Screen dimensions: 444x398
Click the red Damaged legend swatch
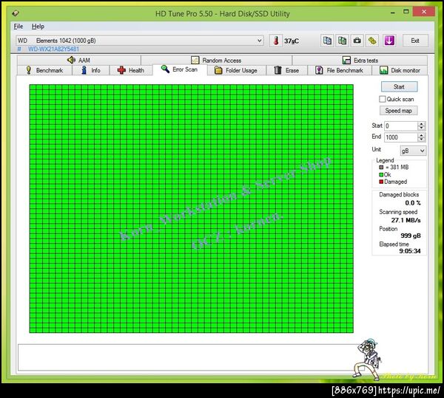[381, 182]
